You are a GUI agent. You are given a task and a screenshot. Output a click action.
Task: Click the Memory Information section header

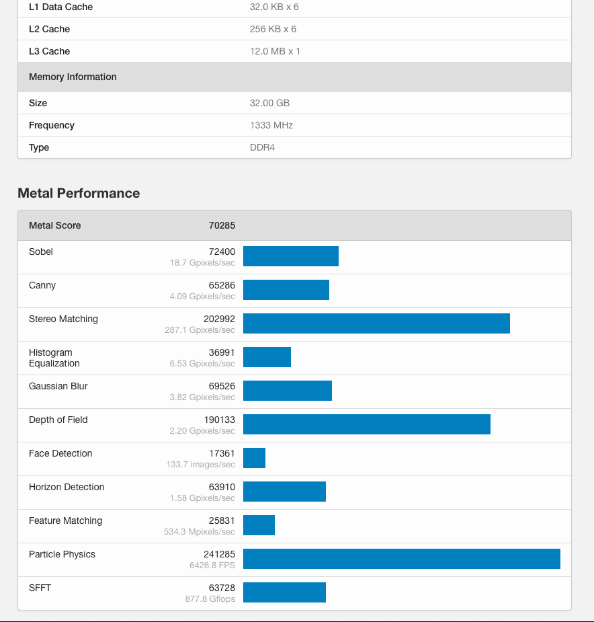click(x=73, y=77)
